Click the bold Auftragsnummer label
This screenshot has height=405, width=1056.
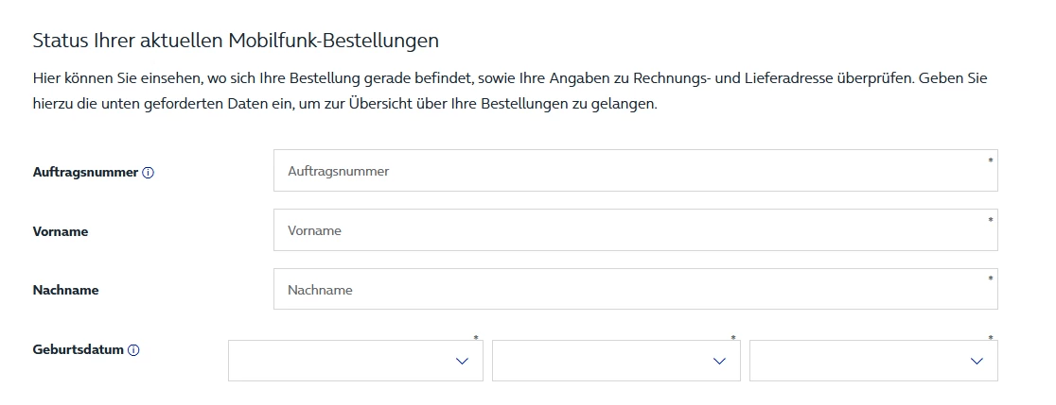tap(85, 173)
